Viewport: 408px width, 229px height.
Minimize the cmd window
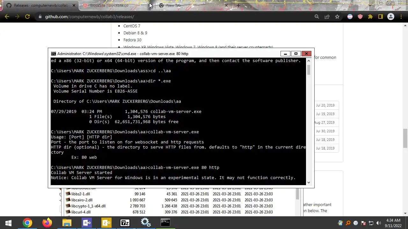[x=285, y=54]
